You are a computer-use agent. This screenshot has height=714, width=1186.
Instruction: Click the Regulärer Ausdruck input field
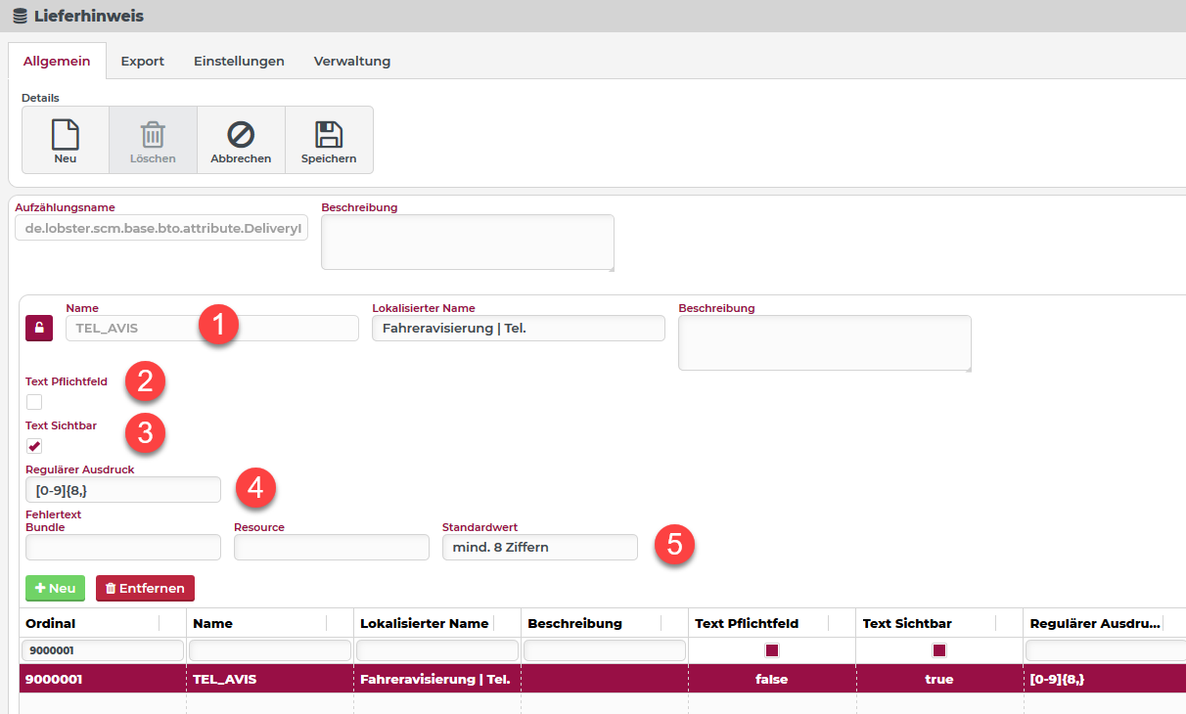coord(123,489)
